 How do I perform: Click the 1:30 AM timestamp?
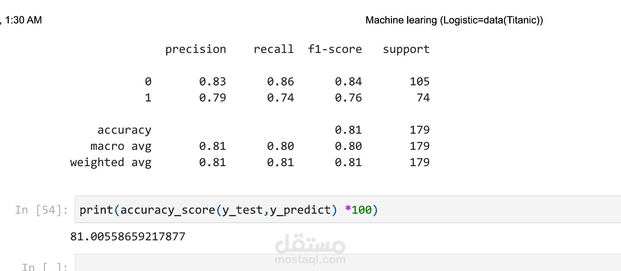(24, 20)
